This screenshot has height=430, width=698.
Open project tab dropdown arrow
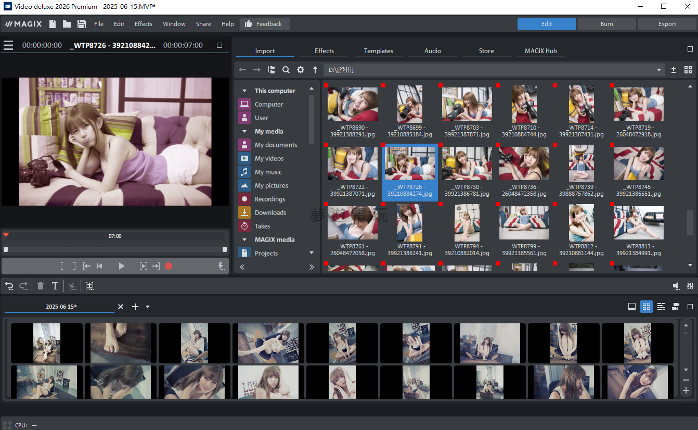[148, 307]
